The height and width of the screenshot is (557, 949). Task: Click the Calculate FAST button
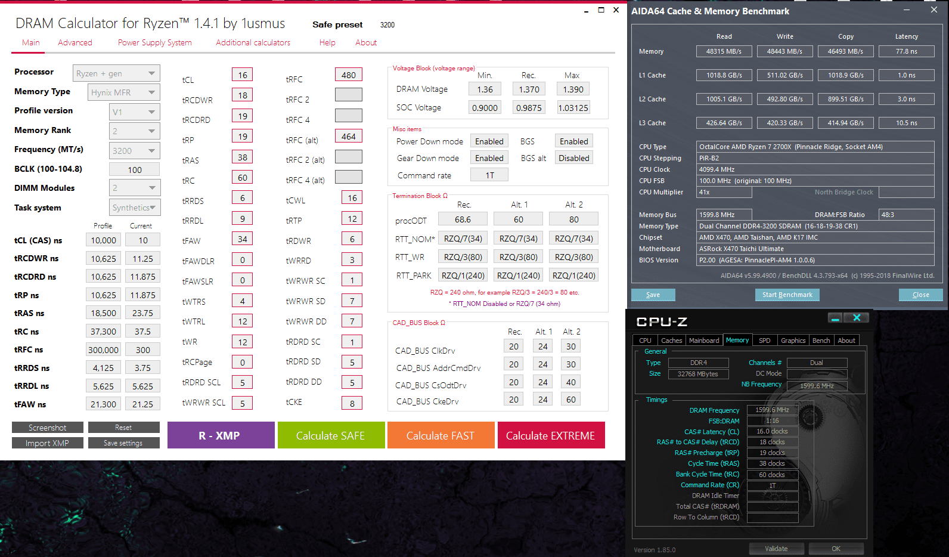pyautogui.click(x=441, y=435)
